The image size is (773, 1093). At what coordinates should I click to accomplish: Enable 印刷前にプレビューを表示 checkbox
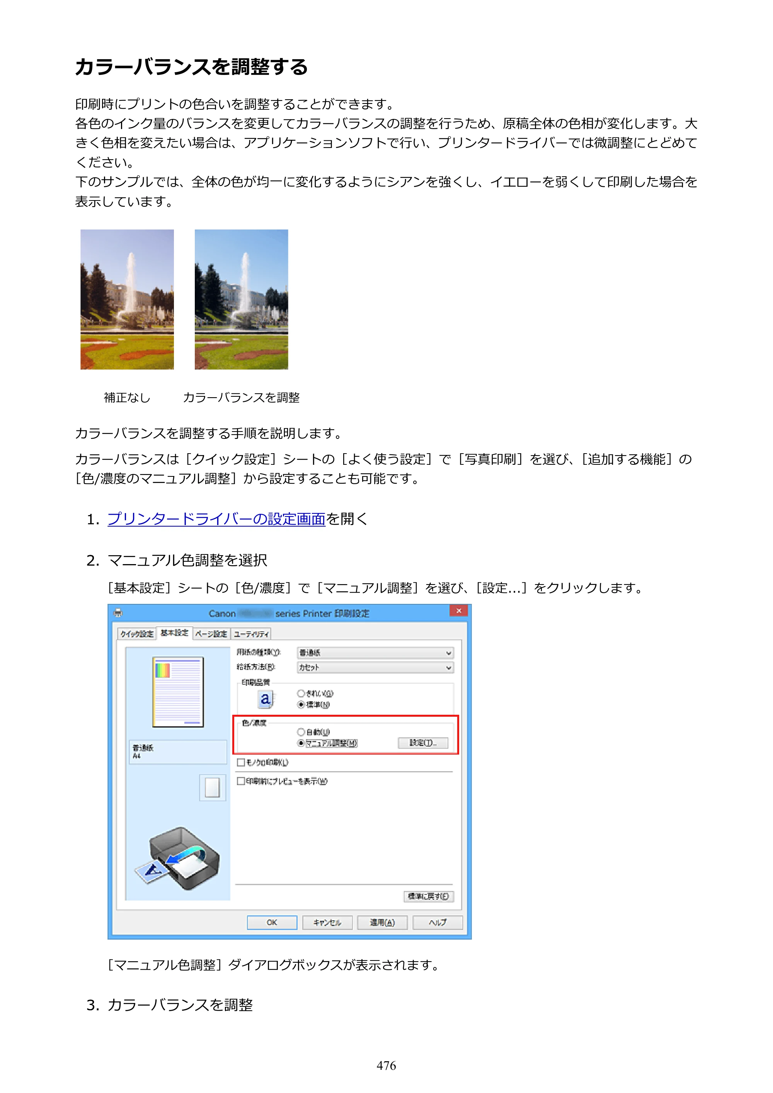point(241,781)
